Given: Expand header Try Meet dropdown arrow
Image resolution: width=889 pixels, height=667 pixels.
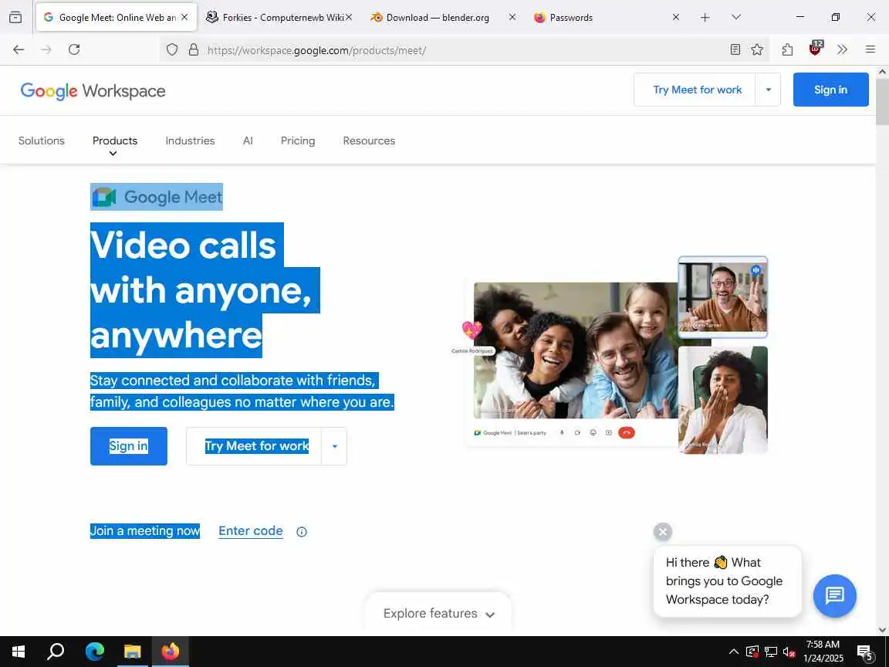Looking at the screenshot, I should [x=769, y=90].
